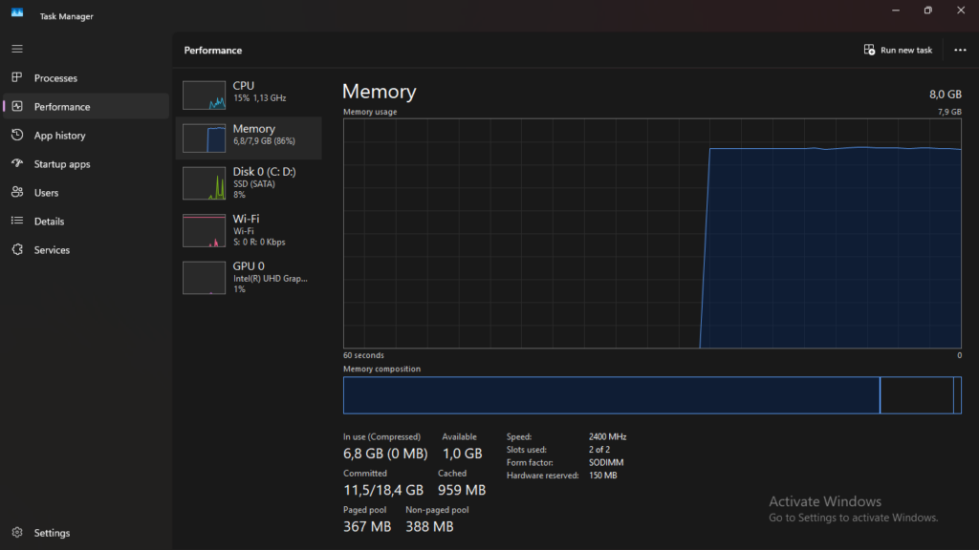
Task: Click the App history clock icon
Action: click(x=17, y=135)
